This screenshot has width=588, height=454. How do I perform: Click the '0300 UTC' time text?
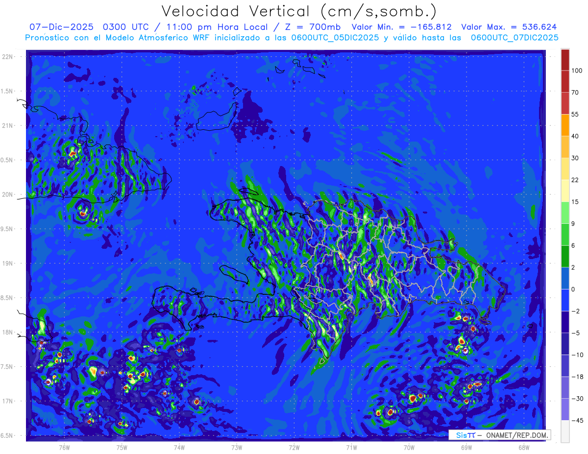point(126,27)
